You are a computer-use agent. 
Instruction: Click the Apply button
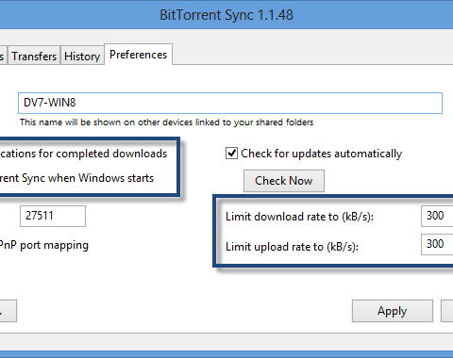393,311
